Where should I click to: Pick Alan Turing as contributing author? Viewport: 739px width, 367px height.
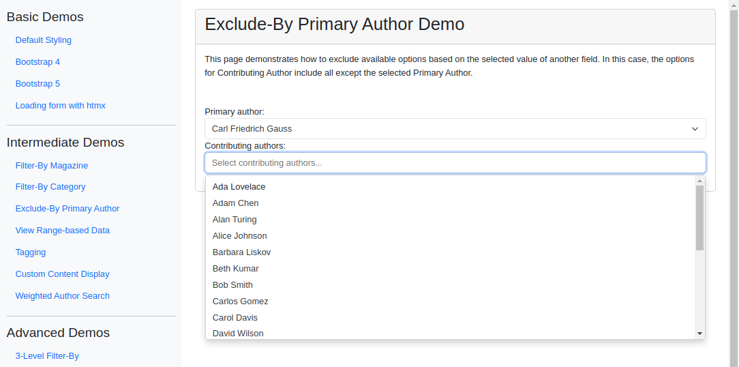[451, 220]
